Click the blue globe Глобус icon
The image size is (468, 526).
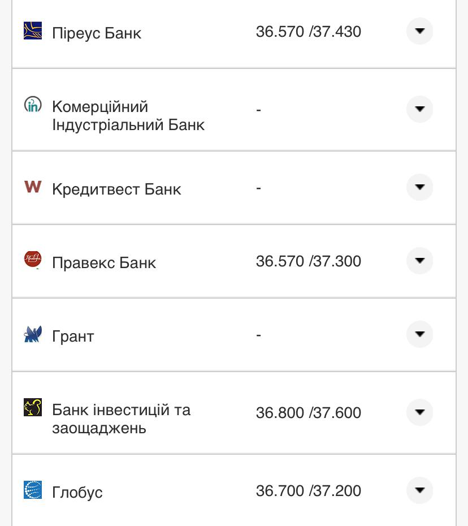[x=33, y=491]
